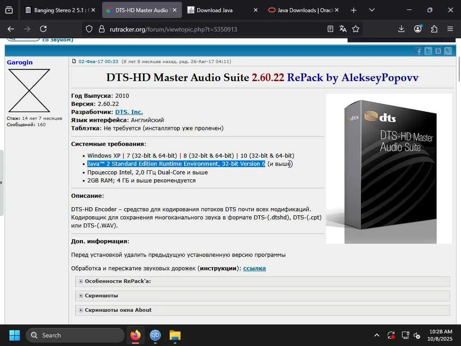Bookmark this page with star
The height and width of the screenshot is (346, 461).
[x=356, y=29]
